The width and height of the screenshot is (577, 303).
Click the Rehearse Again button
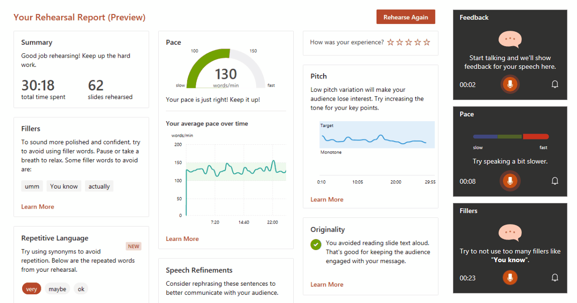(x=405, y=17)
